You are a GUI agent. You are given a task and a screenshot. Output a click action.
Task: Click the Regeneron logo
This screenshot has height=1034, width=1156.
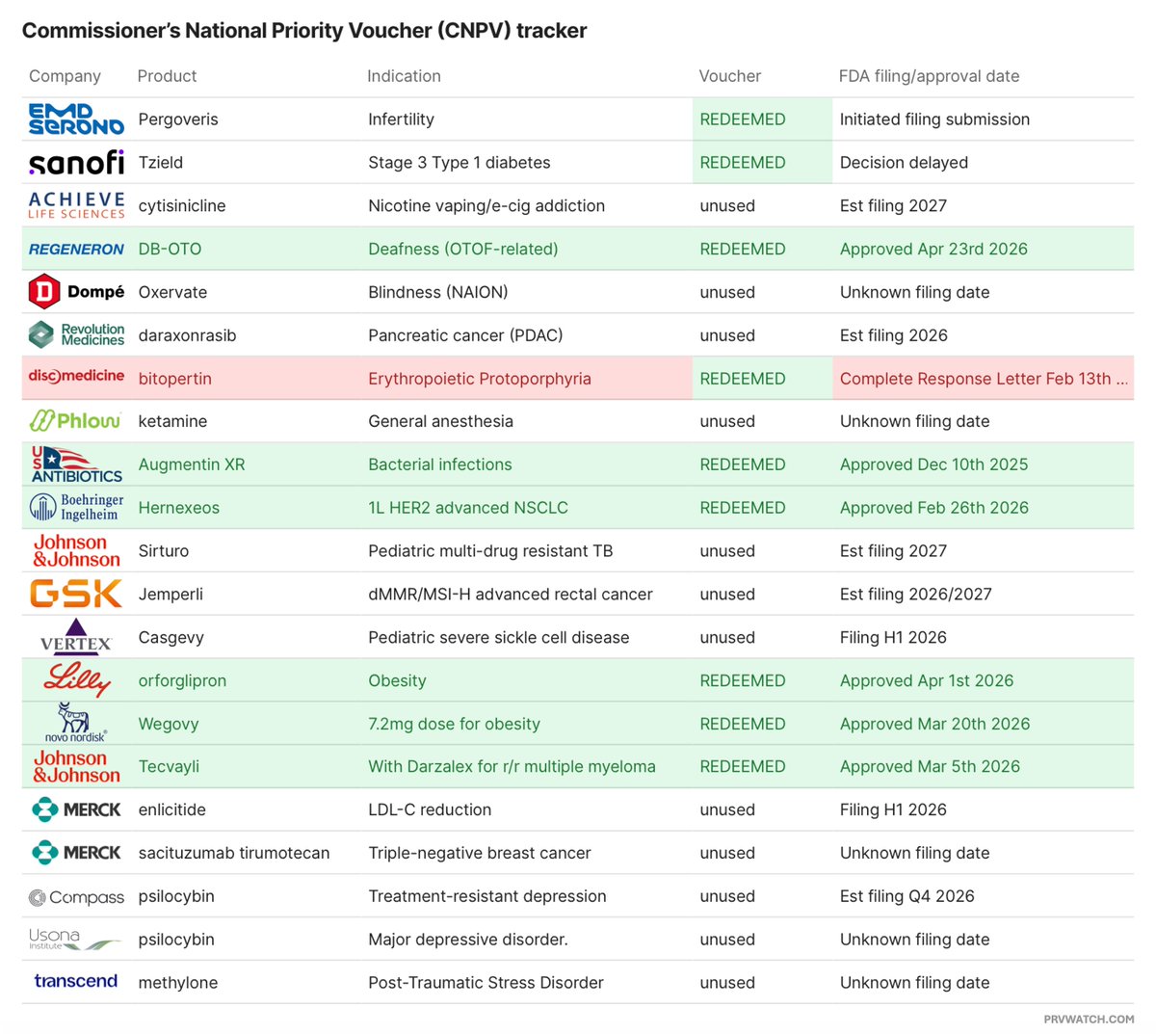(x=76, y=249)
